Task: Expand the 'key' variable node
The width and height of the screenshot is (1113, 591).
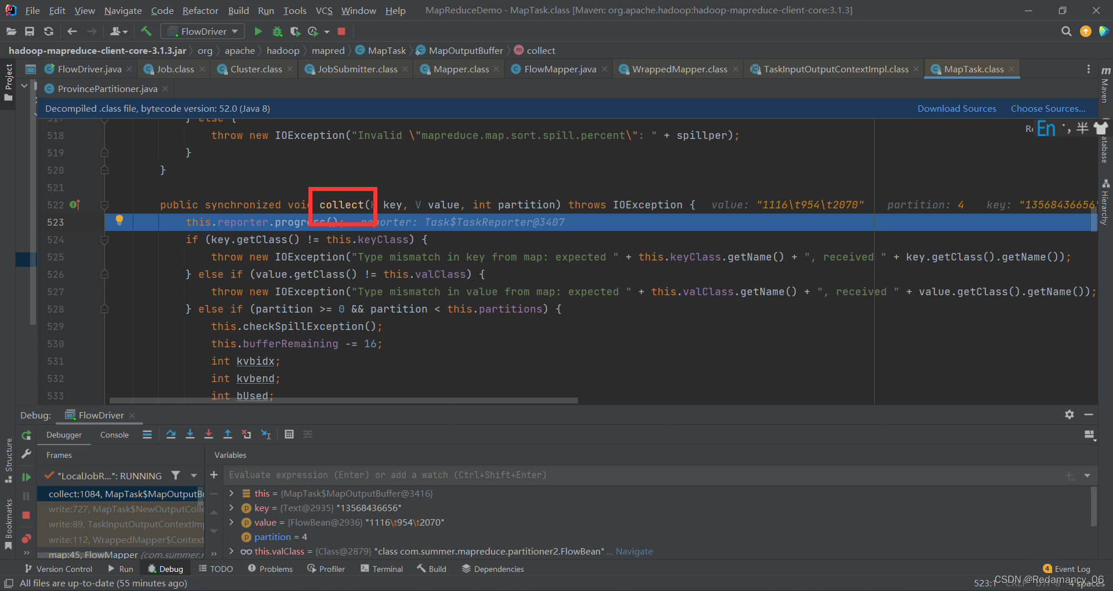Action: click(232, 508)
